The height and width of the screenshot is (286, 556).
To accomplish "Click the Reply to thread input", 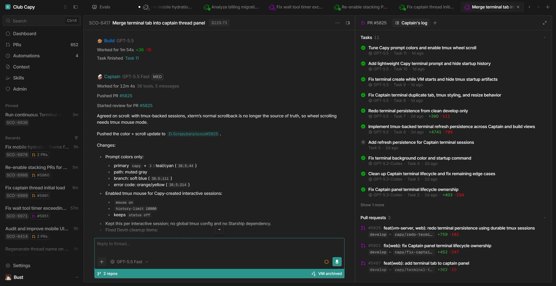I will point(219,244).
